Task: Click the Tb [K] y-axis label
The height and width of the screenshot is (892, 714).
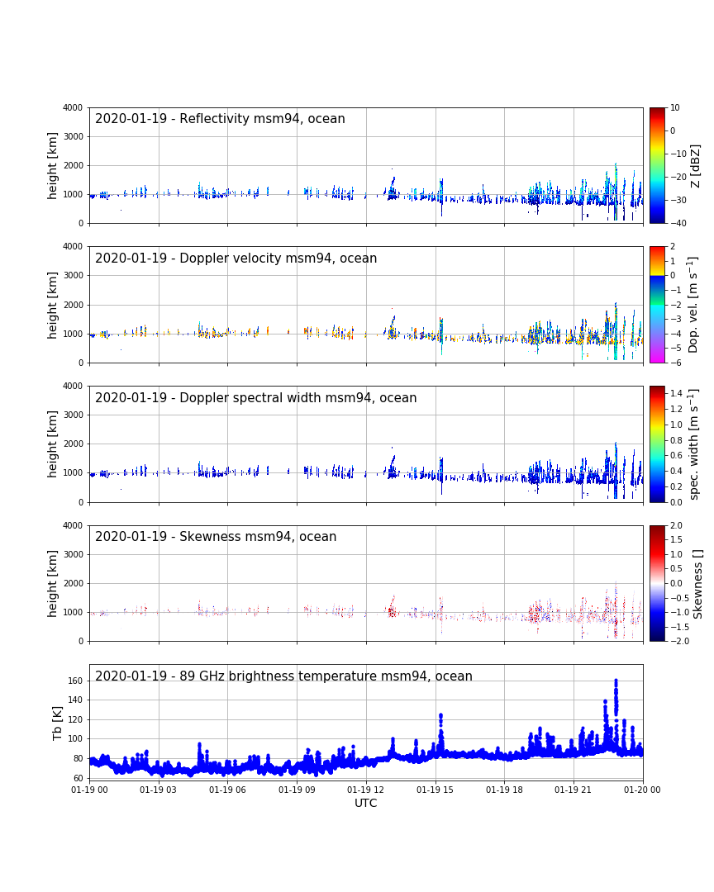Action: click(x=58, y=723)
